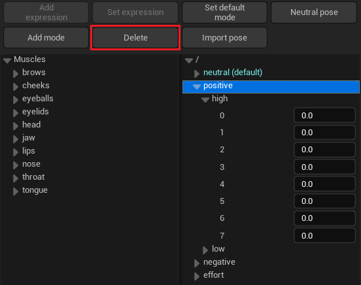Expand the negative mode node

point(197,263)
